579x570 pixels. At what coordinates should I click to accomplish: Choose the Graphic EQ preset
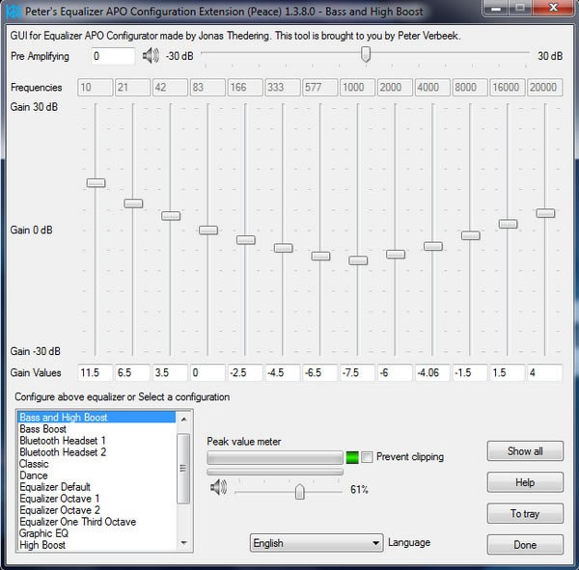coord(44,533)
